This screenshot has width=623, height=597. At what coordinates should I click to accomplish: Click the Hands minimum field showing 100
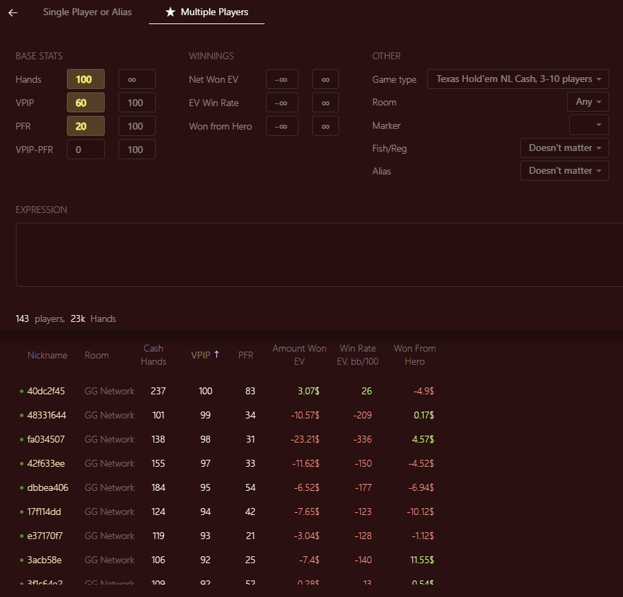tap(85, 79)
